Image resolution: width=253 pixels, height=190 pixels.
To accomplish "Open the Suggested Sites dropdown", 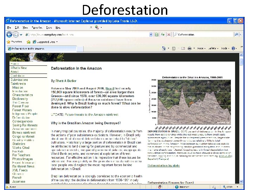I will click(x=45, y=42).
